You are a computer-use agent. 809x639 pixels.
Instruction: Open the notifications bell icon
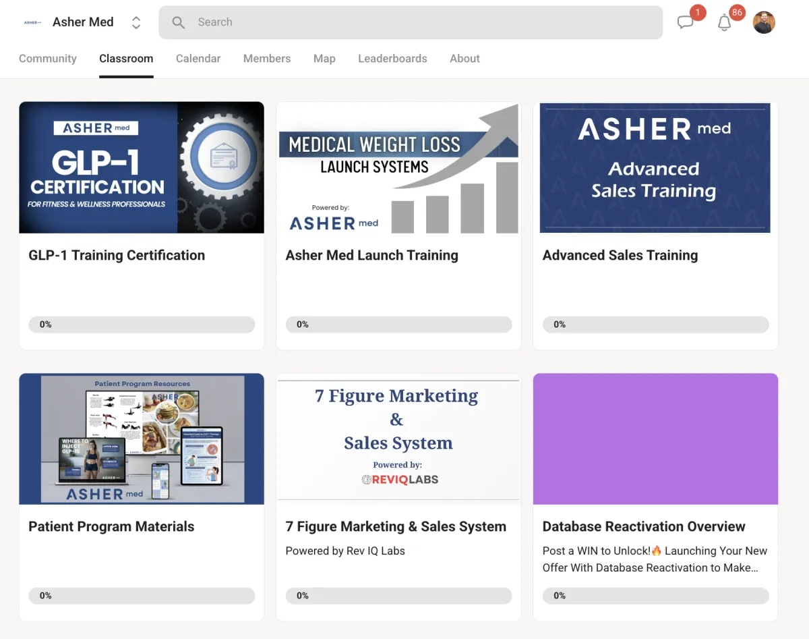(x=725, y=22)
